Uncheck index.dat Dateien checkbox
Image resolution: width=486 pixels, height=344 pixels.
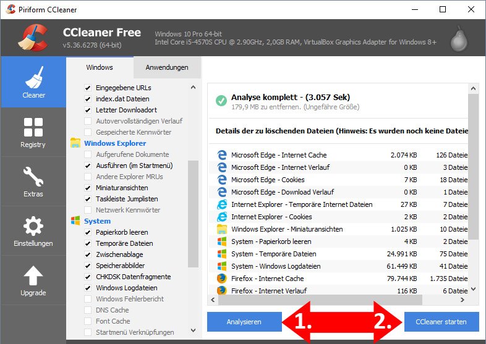pyautogui.click(x=88, y=99)
